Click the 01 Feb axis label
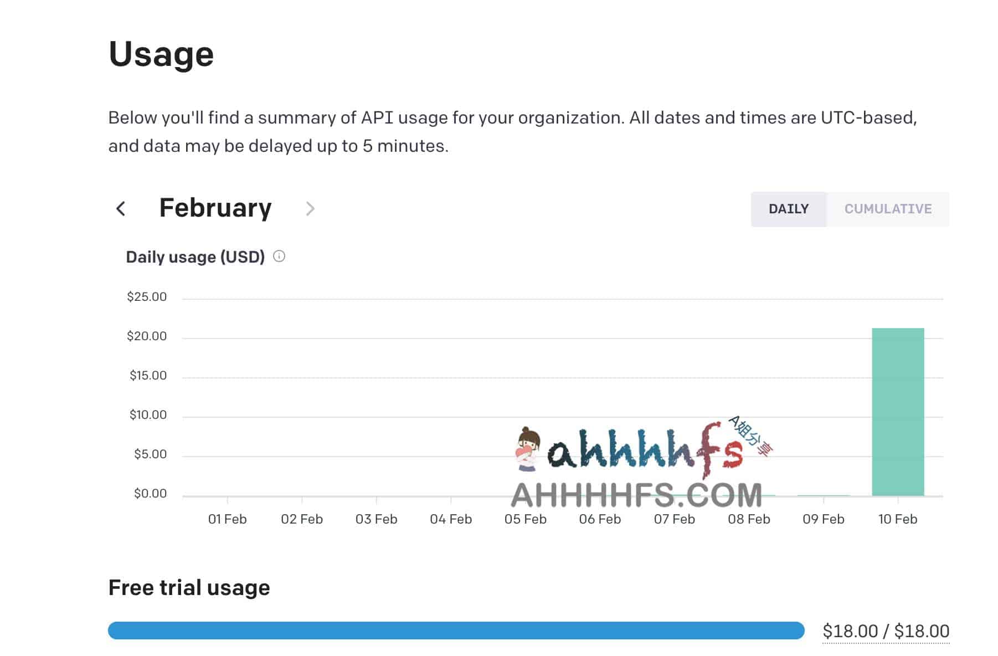 point(227,519)
